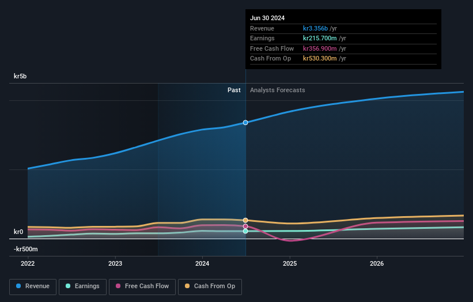The image size is (473, 302).
Task: Select the 2026 x-axis label
Action: coord(377,263)
